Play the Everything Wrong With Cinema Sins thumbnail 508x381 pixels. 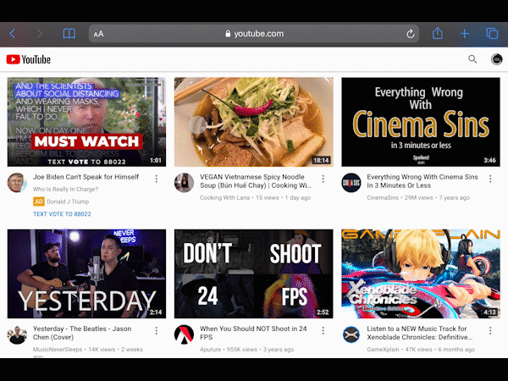(421, 122)
